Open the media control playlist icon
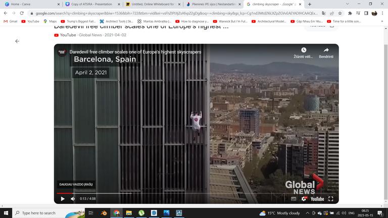The height and width of the screenshot is (218, 388). (358, 13)
